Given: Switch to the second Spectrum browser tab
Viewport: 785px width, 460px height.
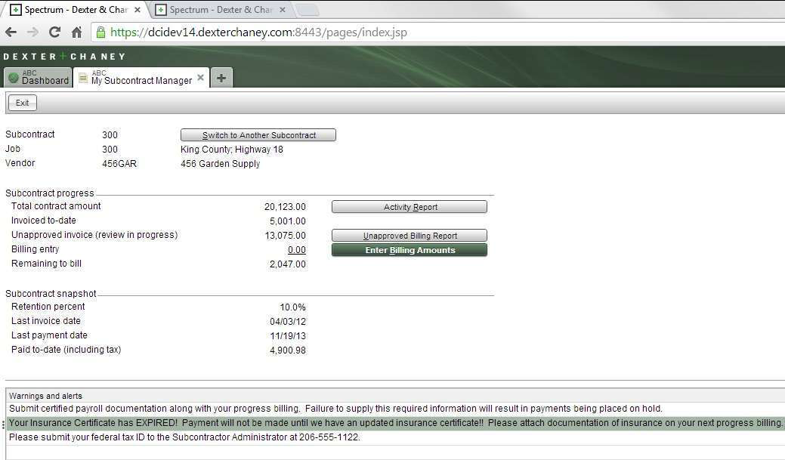Looking at the screenshot, I should point(219,10).
